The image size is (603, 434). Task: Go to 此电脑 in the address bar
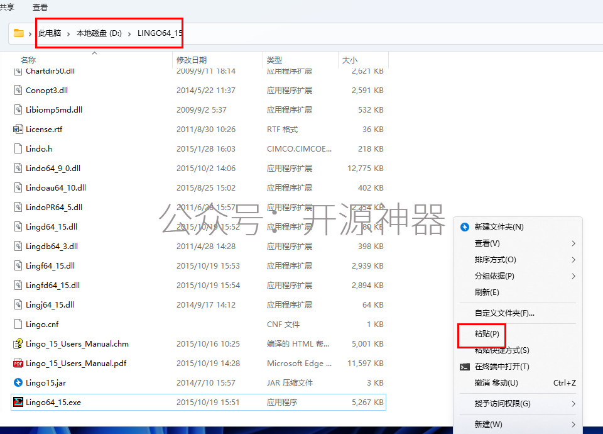[50, 33]
